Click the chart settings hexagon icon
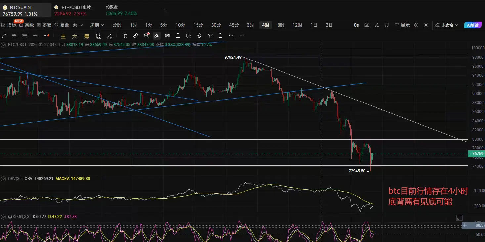This screenshot has height=242, width=485. 416,25
